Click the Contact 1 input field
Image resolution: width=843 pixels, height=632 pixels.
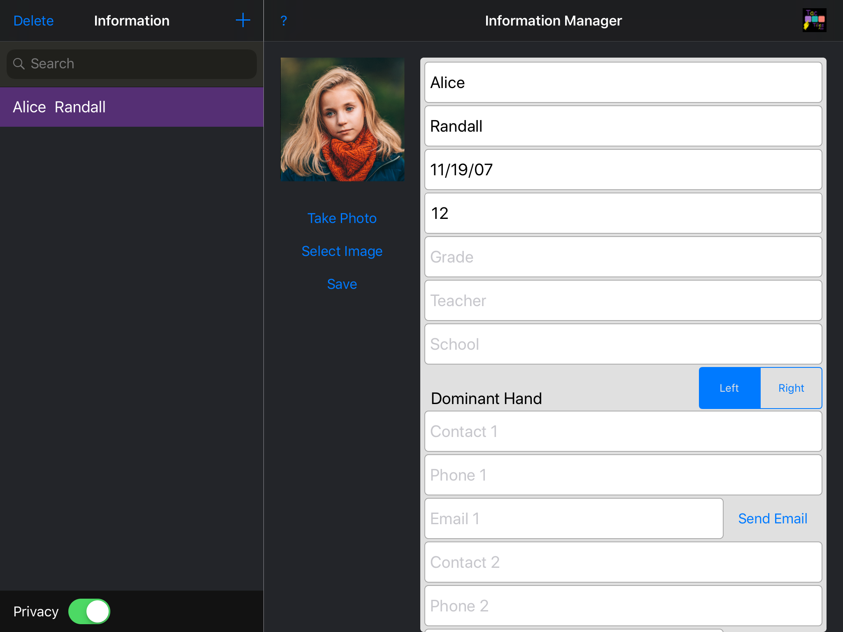(623, 432)
